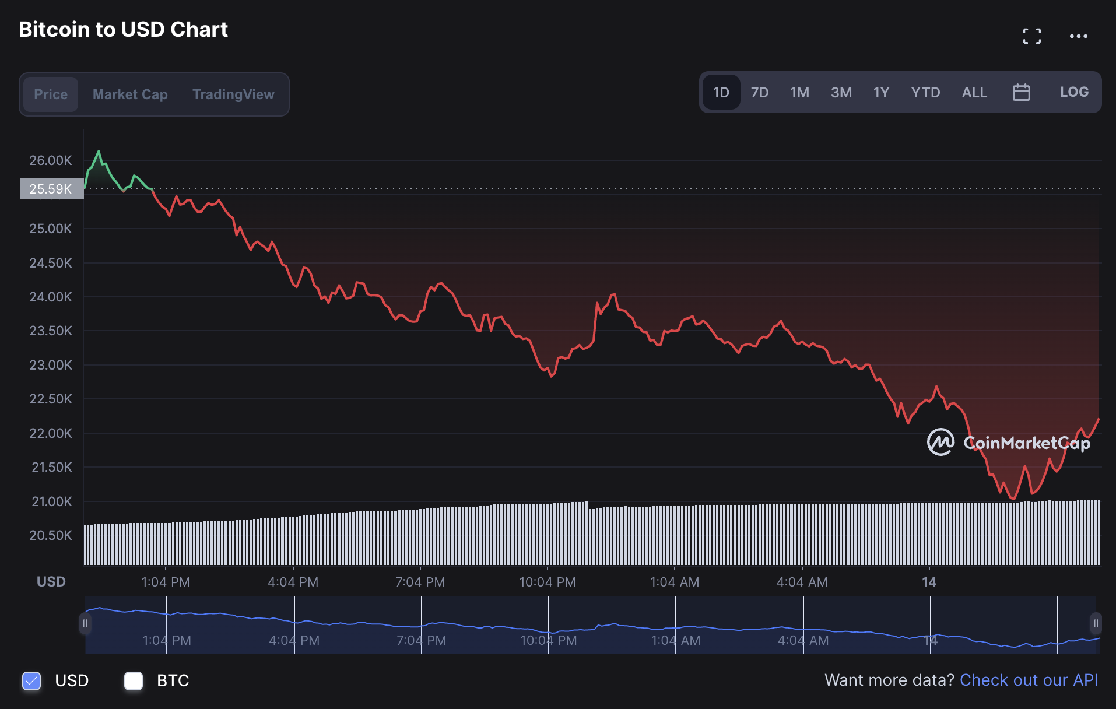Enter fullscreen chart mode
The height and width of the screenshot is (709, 1116).
tap(1031, 36)
